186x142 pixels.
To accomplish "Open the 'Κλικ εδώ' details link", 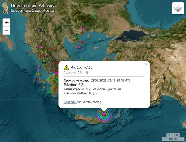I will 70,102.
